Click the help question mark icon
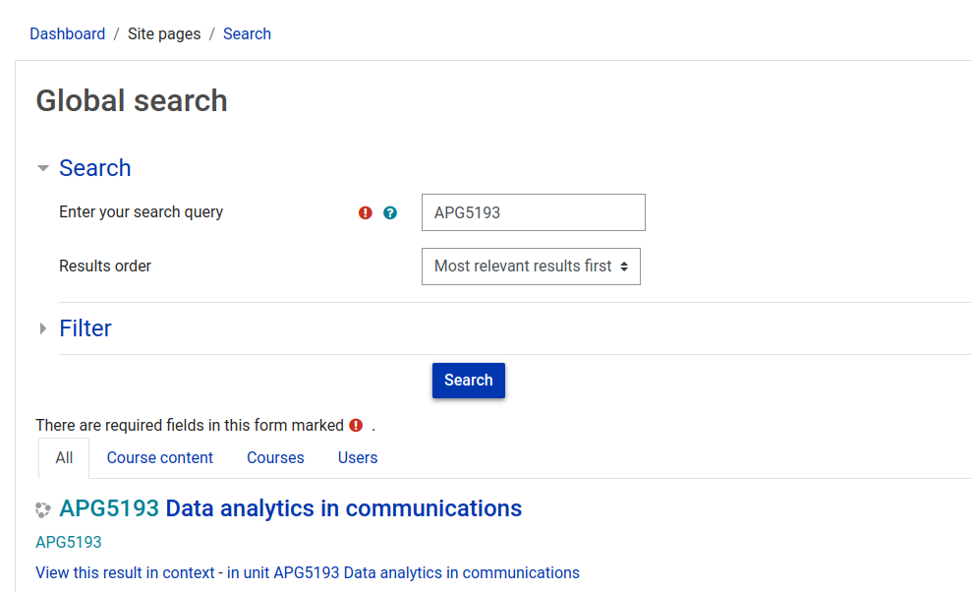972x592 pixels. (x=390, y=212)
